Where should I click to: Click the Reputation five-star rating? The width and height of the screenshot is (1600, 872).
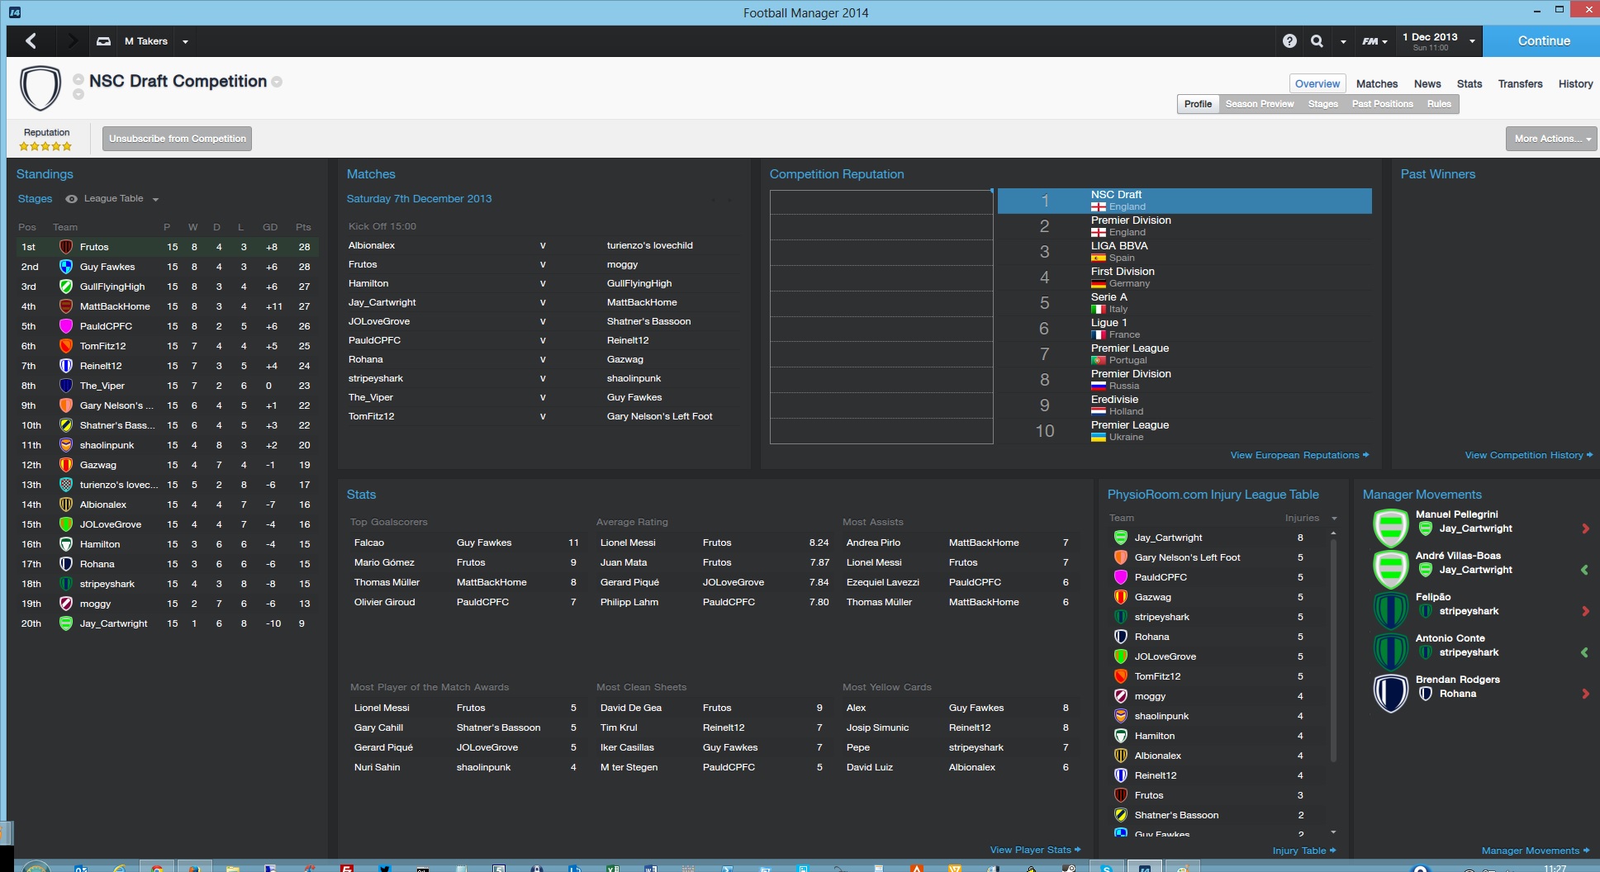(x=45, y=147)
